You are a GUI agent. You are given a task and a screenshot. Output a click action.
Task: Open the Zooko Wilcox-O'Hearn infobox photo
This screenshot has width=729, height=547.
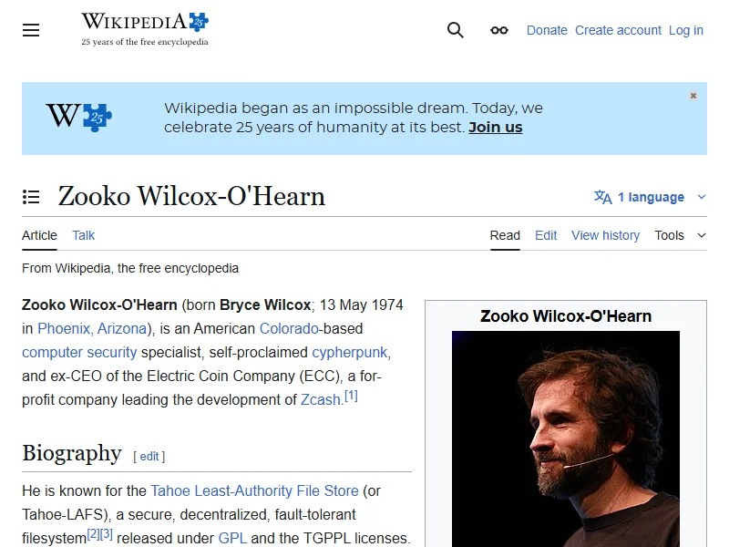pyautogui.click(x=565, y=439)
